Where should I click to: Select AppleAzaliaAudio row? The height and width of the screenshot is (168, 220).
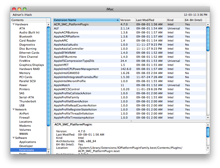(129, 45)
